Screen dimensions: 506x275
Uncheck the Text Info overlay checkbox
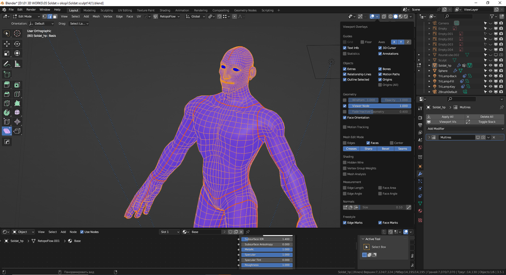pyautogui.click(x=345, y=48)
